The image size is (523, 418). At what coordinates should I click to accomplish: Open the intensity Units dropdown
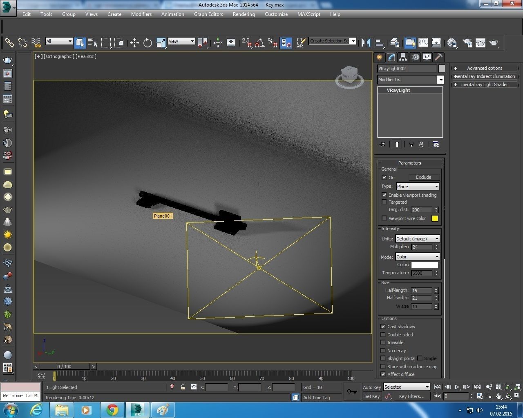417,239
